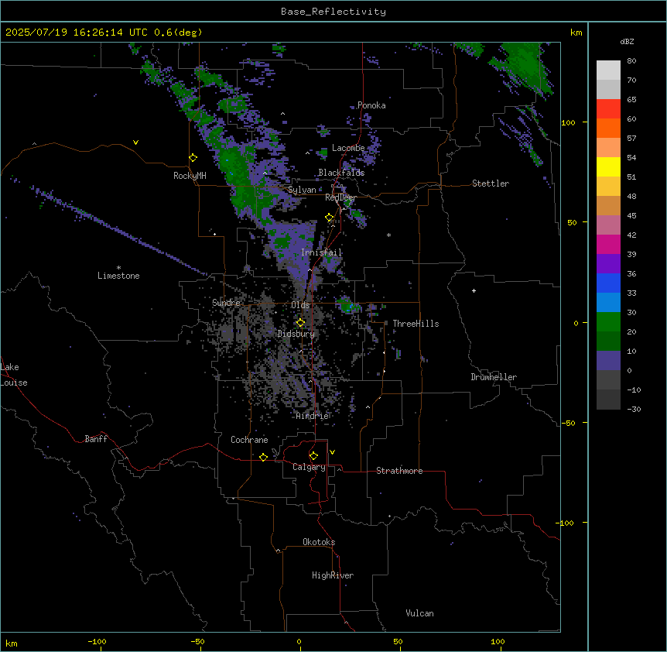Click the Okotoks town label

[x=319, y=542]
